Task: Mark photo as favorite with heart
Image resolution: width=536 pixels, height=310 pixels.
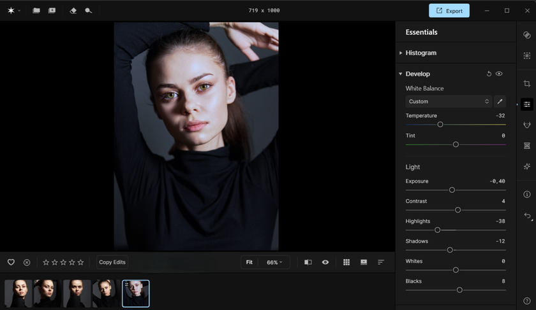Action: [x=11, y=262]
